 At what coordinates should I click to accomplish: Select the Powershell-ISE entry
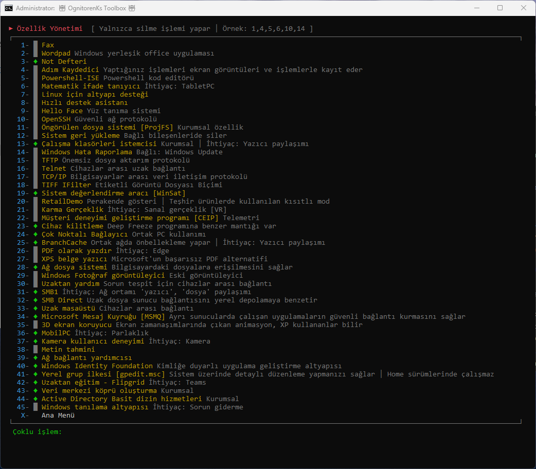click(70, 78)
